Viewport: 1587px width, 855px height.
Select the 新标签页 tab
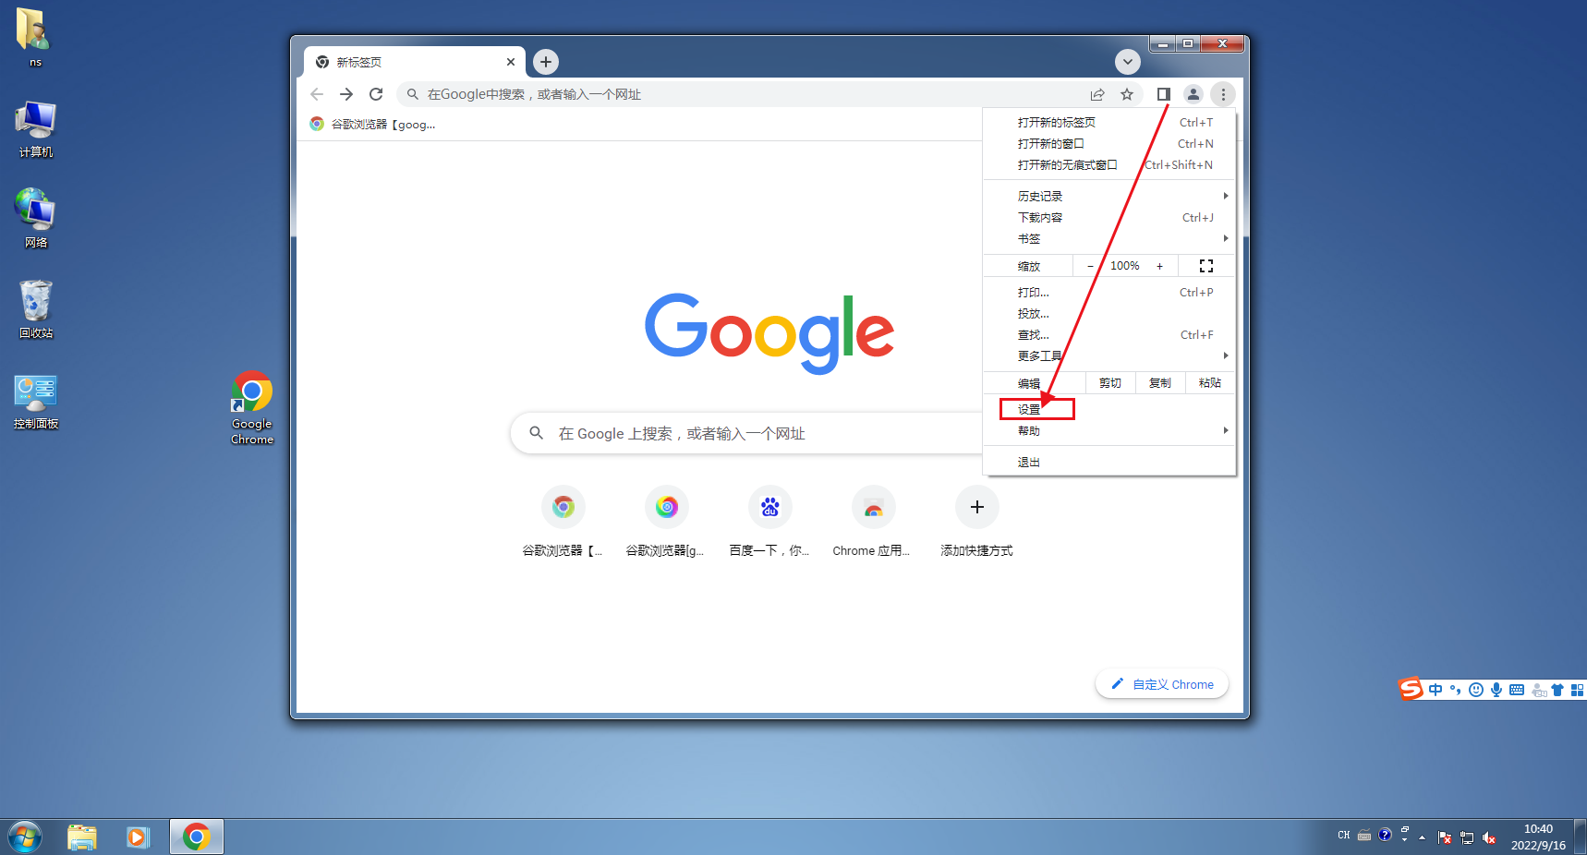(x=415, y=62)
